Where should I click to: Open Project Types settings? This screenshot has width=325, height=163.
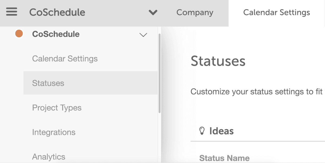click(x=57, y=108)
